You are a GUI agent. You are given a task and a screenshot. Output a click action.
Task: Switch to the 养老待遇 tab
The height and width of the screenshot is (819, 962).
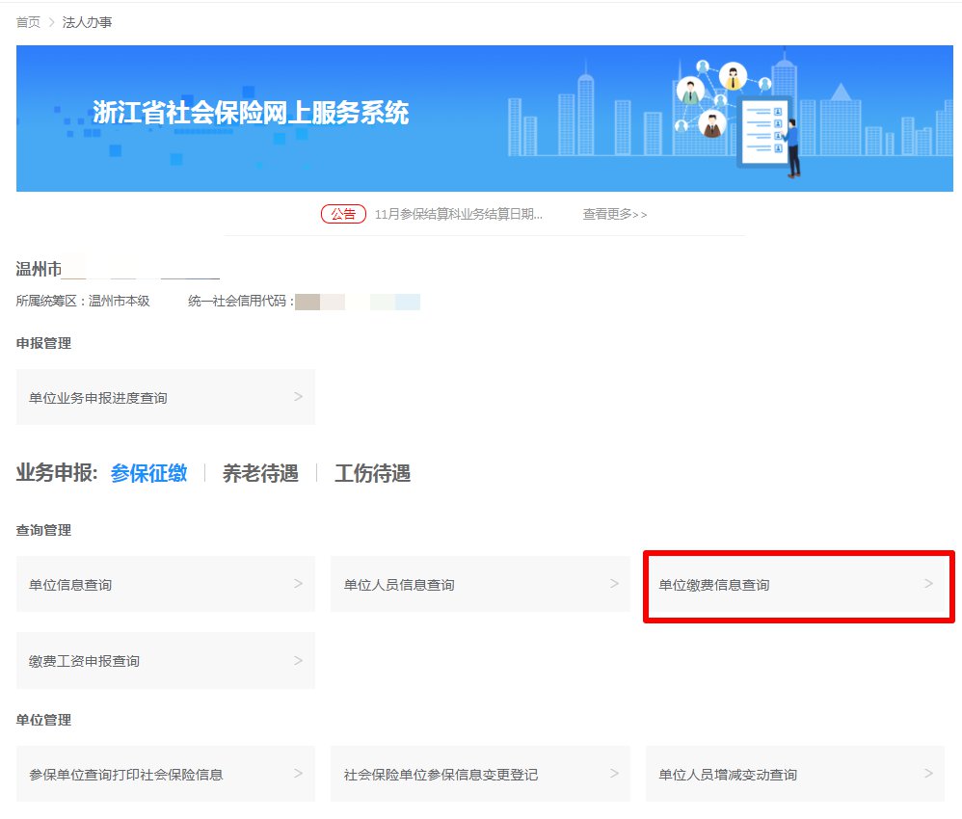pyautogui.click(x=260, y=473)
